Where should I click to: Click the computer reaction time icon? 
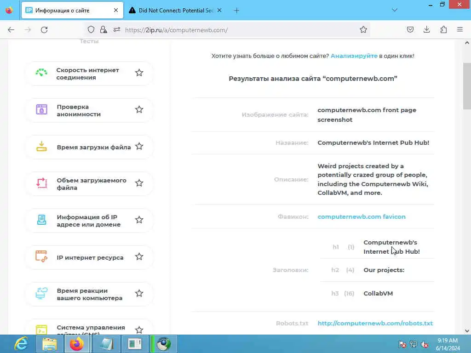click(41, 293)
